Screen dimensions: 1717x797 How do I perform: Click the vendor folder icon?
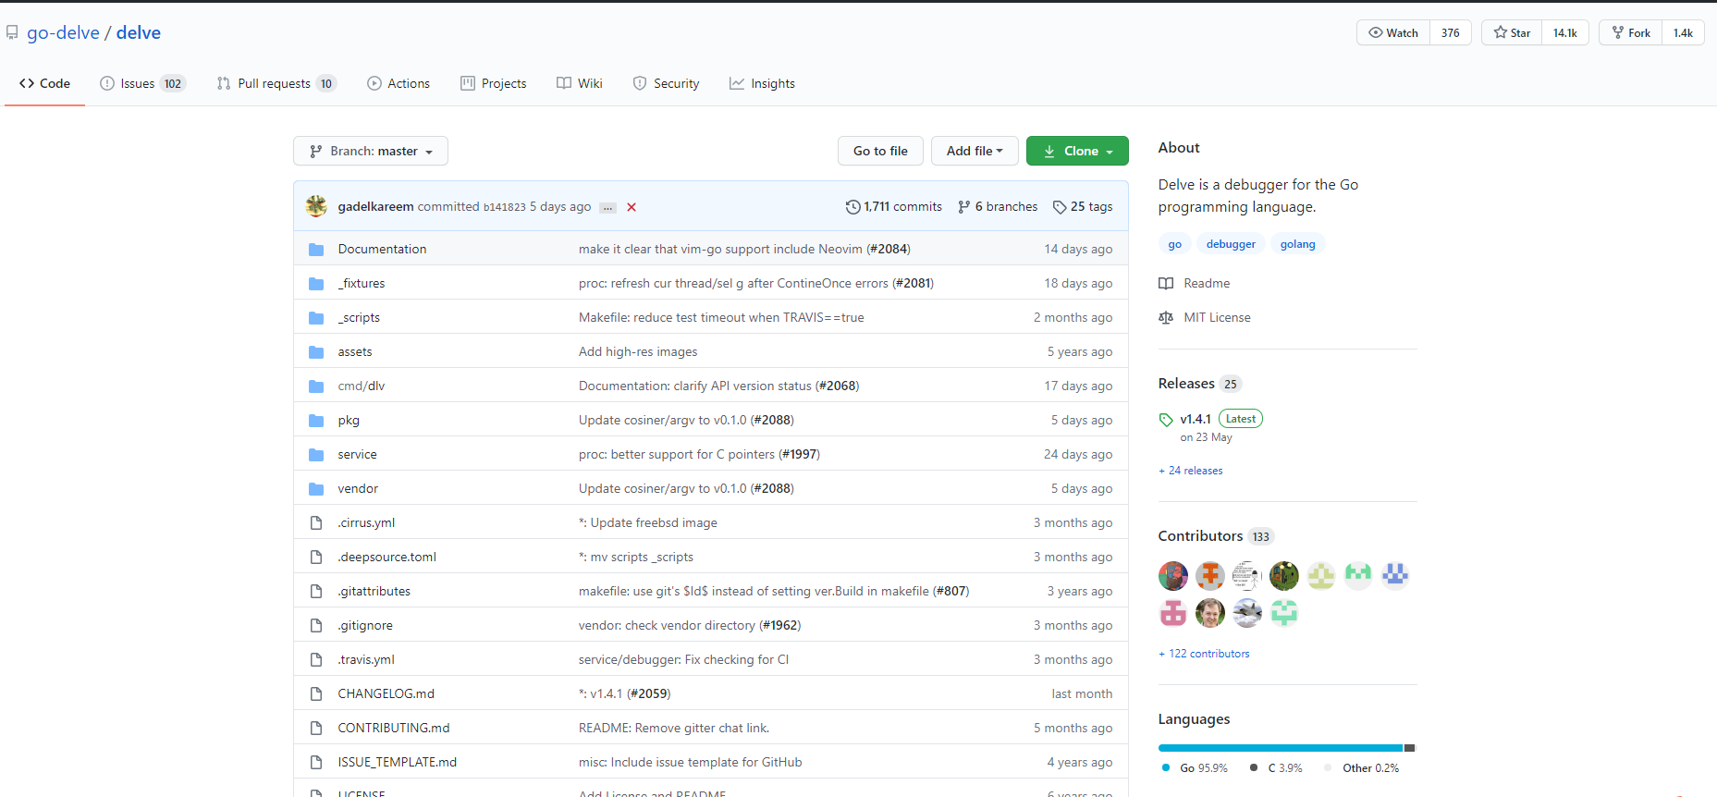tap(316, 489)
